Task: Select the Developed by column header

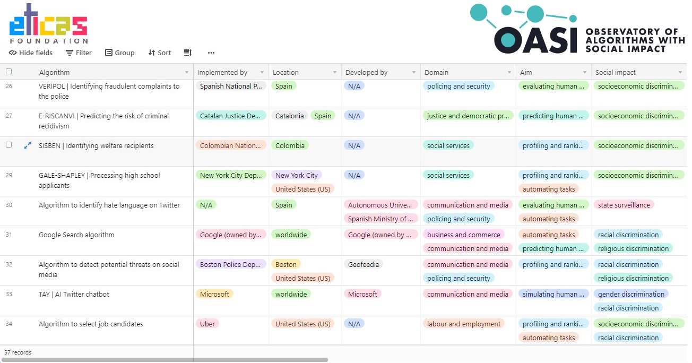Action: [x=366, y=72]
